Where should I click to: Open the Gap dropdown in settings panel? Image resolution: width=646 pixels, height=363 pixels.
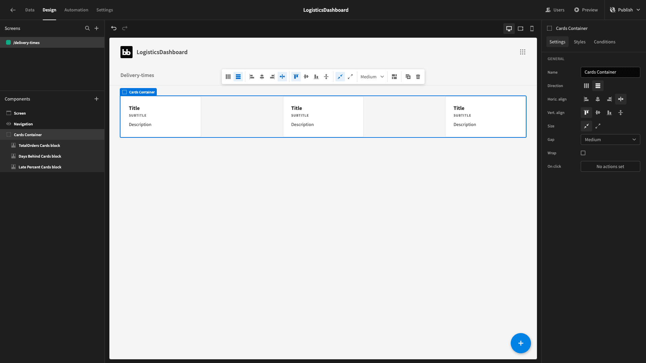610,139
